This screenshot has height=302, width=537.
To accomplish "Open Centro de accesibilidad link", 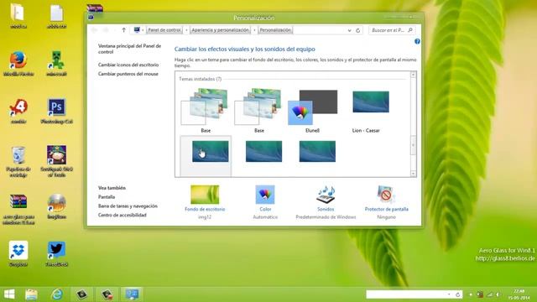I will (x=123, y=215).
